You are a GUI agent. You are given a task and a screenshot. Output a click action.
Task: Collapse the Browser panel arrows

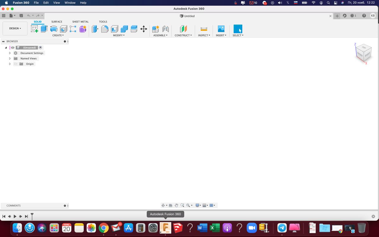3,41
